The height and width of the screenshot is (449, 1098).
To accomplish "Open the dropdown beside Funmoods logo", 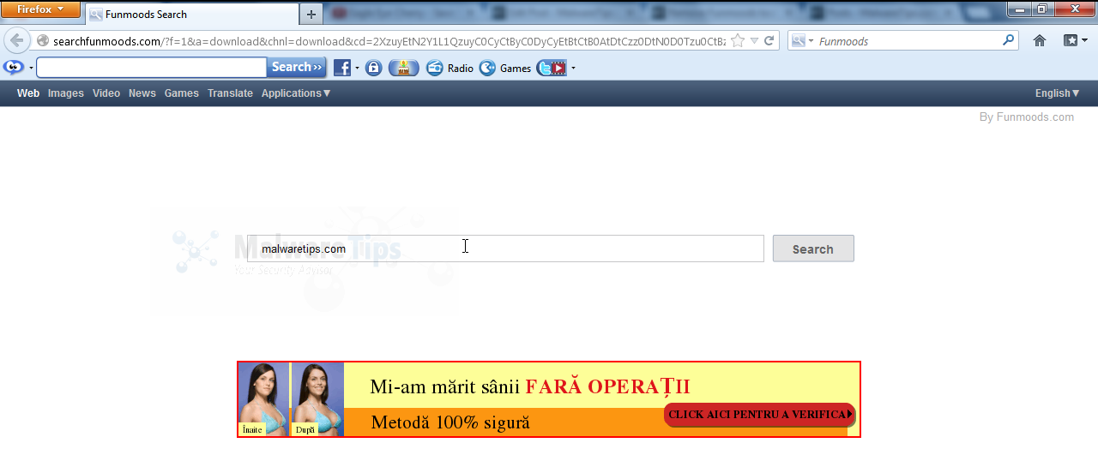I will [x=31, y=68].
